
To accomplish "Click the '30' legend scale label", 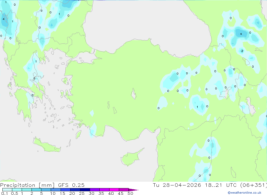I will [92, 193].
